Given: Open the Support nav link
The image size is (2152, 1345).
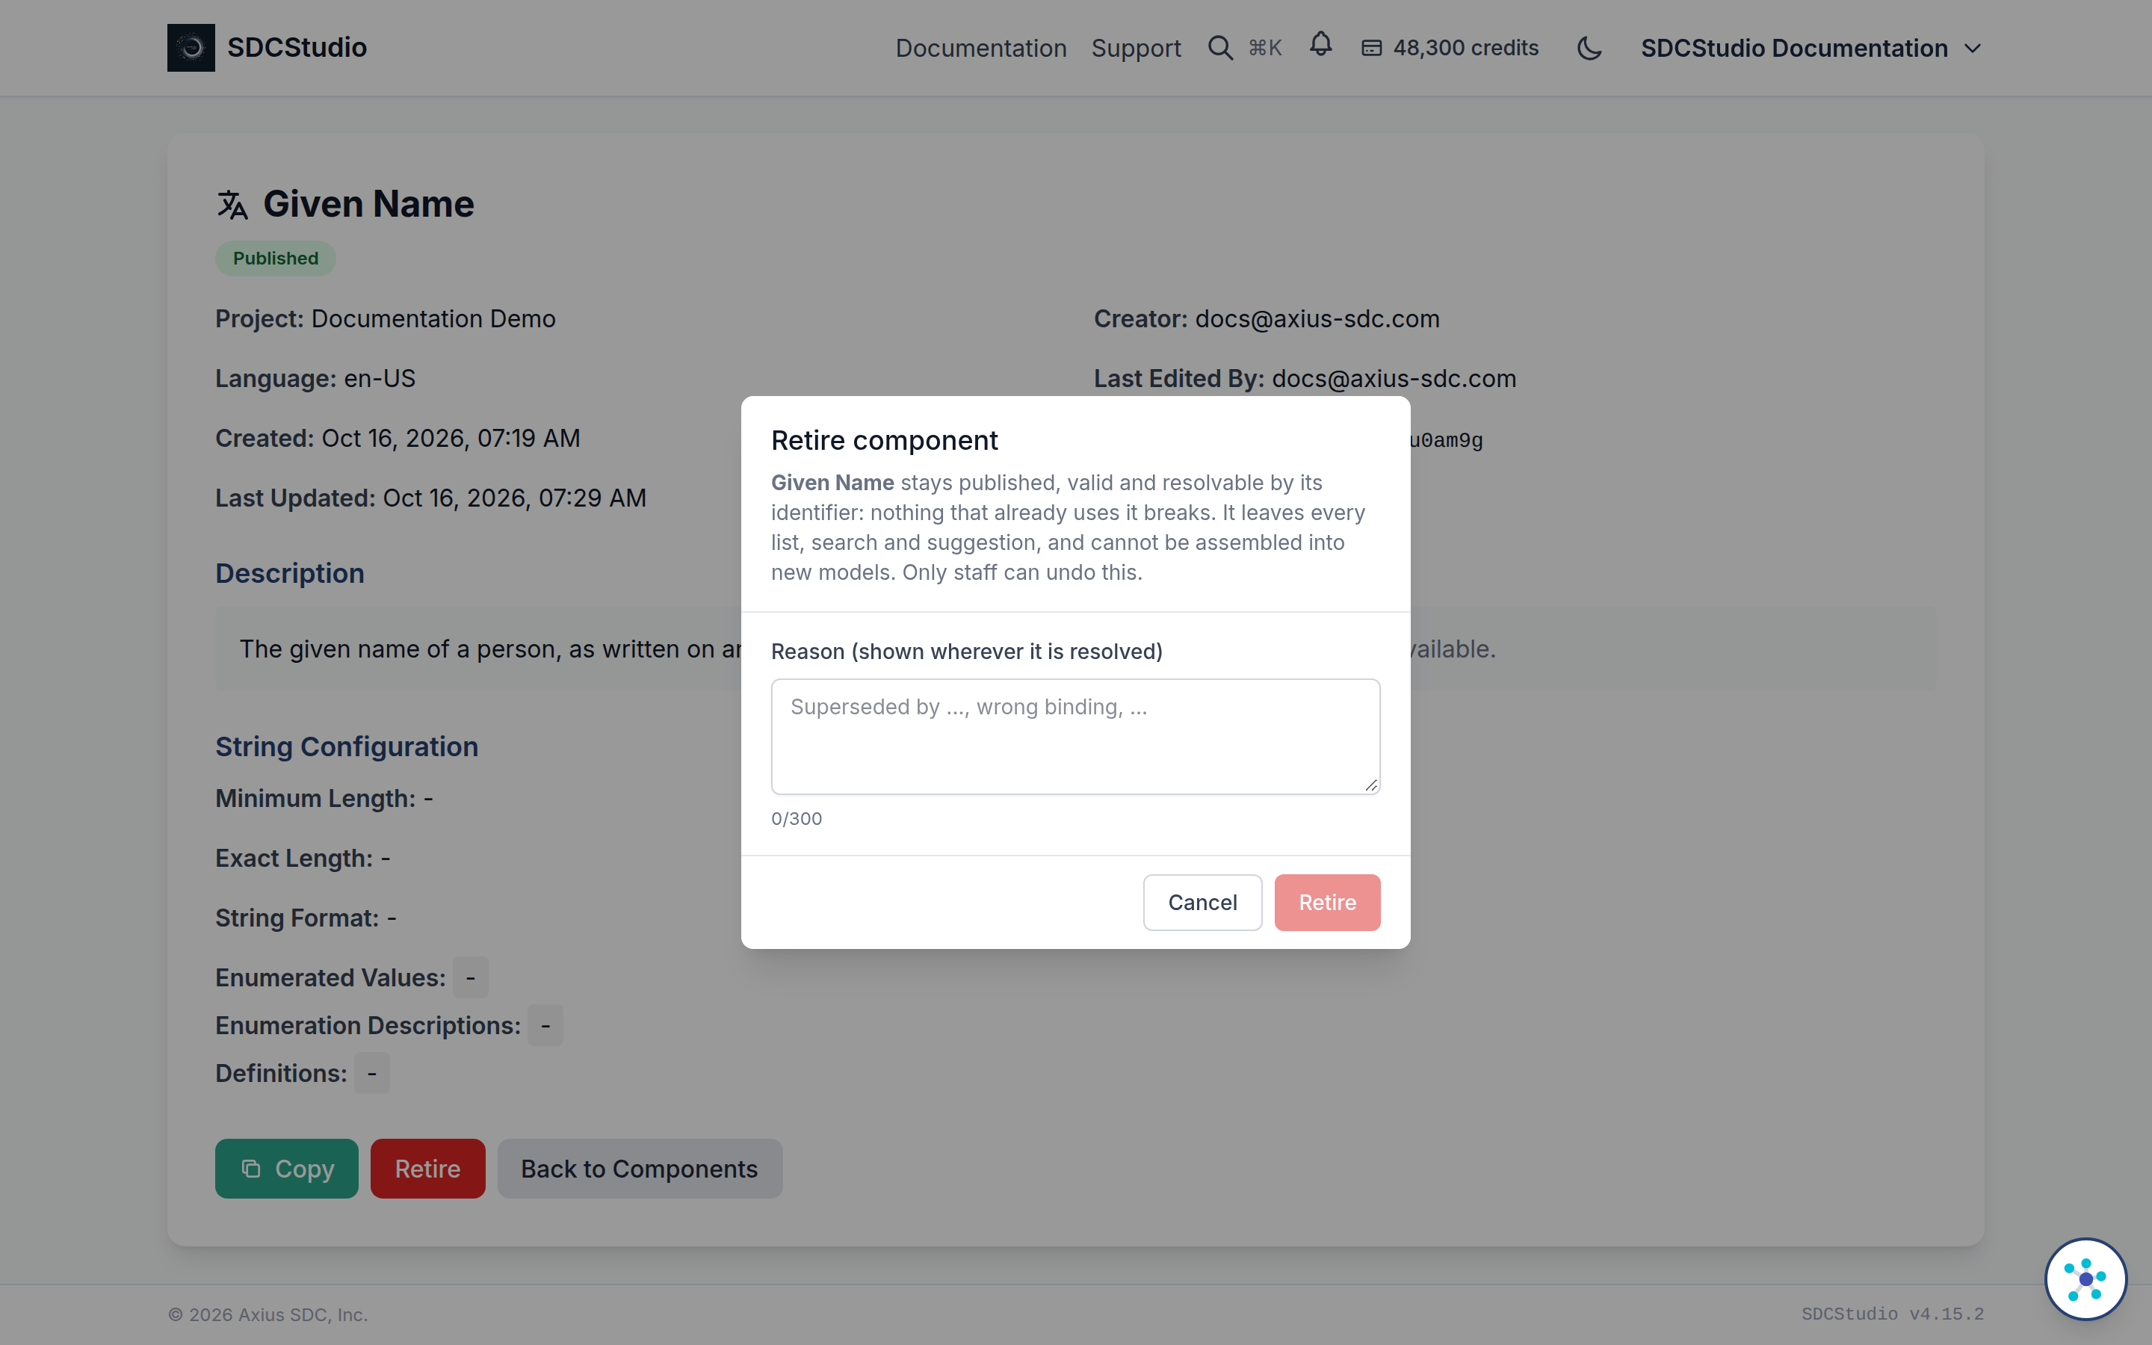Looking at the screenshot, I should 1136,48.
